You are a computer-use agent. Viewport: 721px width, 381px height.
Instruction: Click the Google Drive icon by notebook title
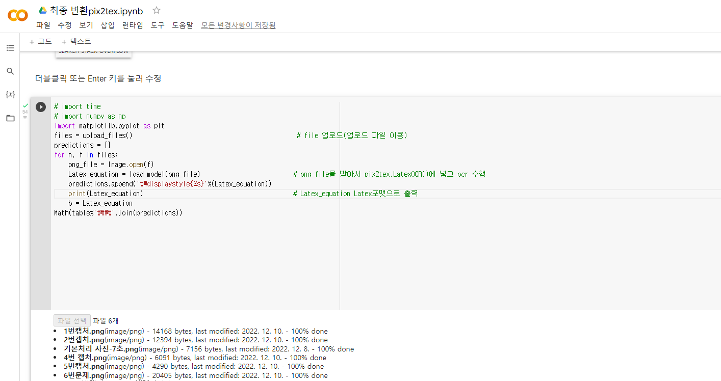click(x=43, y=10)
